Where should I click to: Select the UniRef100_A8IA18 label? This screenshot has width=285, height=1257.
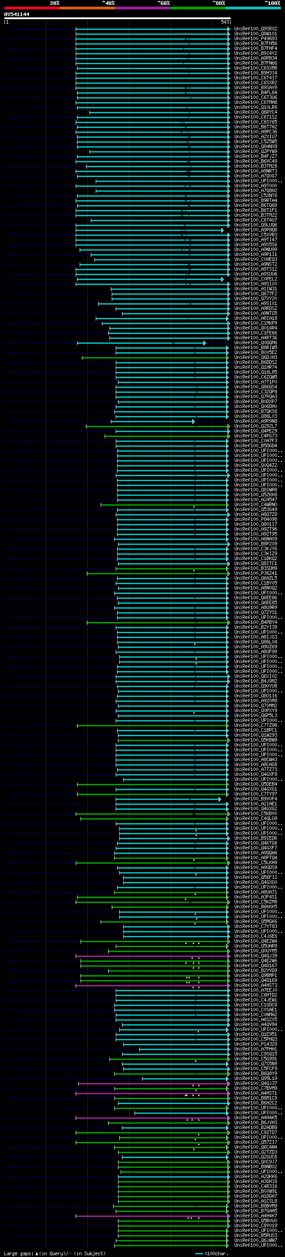256,318
